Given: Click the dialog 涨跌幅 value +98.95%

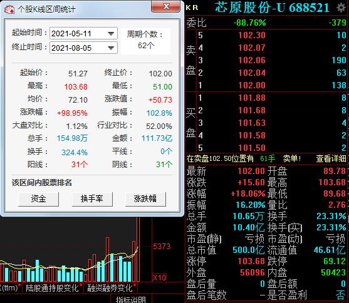Looking at the screenshot, I should coord(72,113).
